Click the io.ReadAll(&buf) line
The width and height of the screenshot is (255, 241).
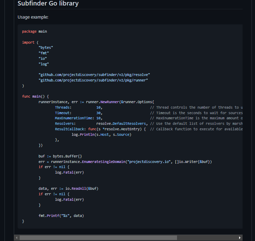click(x=68, y=189)
